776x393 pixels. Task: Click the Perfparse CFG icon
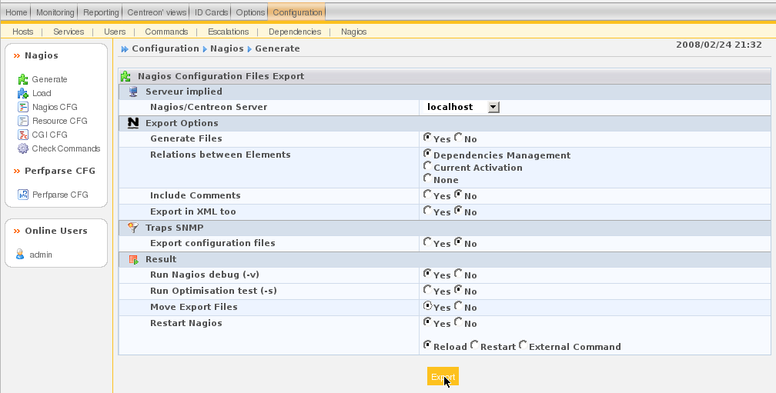tap(23, 195)
